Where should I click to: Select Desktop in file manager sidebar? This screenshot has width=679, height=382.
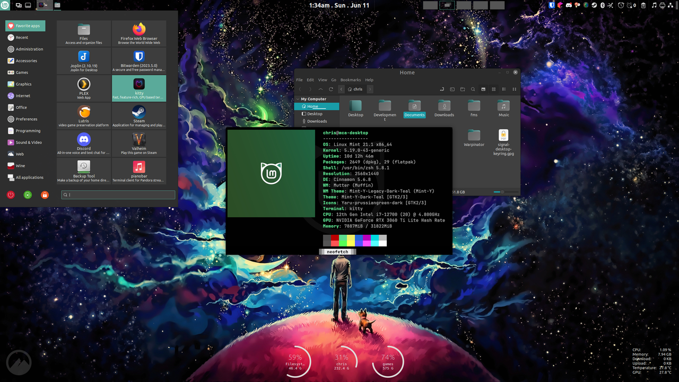coord(317,114)
